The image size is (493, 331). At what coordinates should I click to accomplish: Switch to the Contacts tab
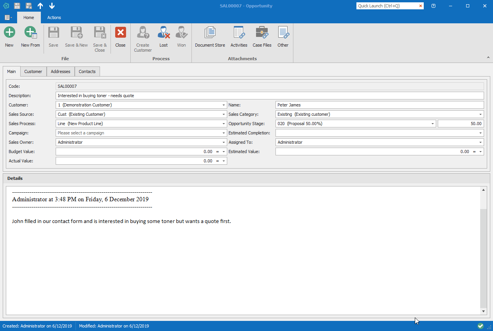tap(87, 71)
